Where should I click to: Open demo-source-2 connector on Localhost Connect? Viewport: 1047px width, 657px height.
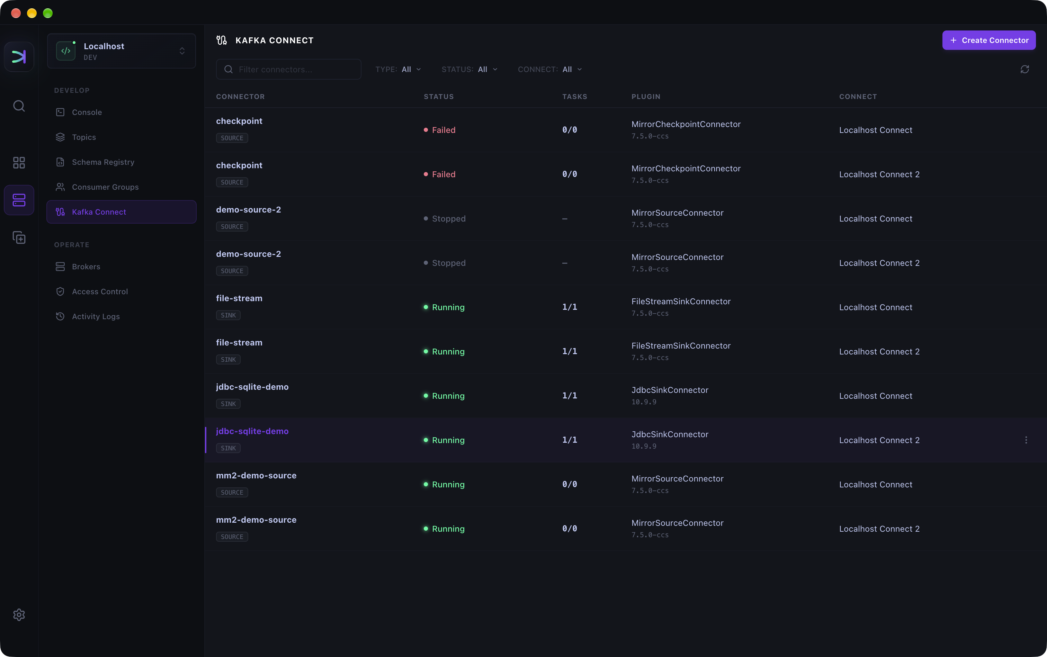[x=249, y=210]
